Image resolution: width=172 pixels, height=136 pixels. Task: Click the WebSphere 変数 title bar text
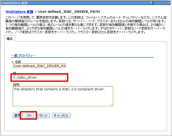tap(14, 3)
